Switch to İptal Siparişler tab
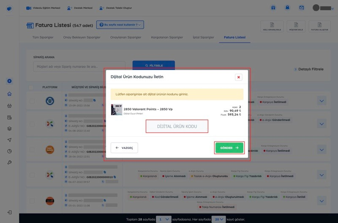338x223 pixels. click(203, 37)
